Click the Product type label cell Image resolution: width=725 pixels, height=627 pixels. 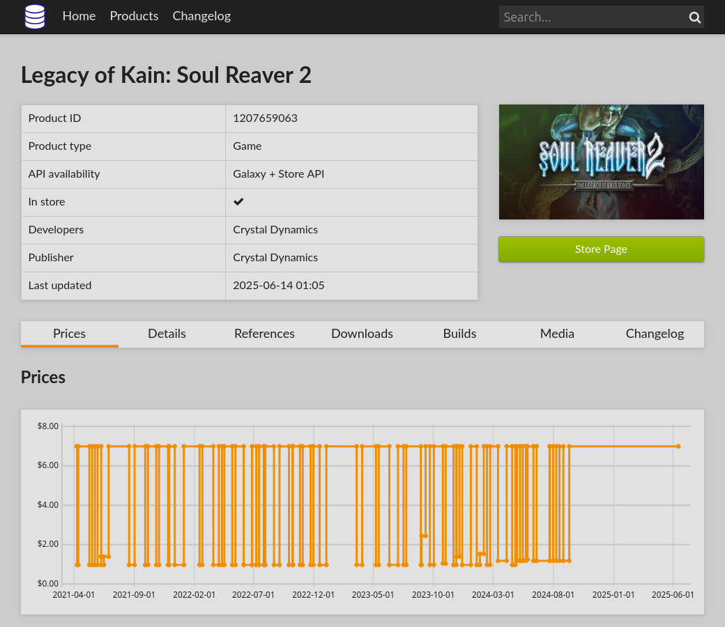[123, 146]
